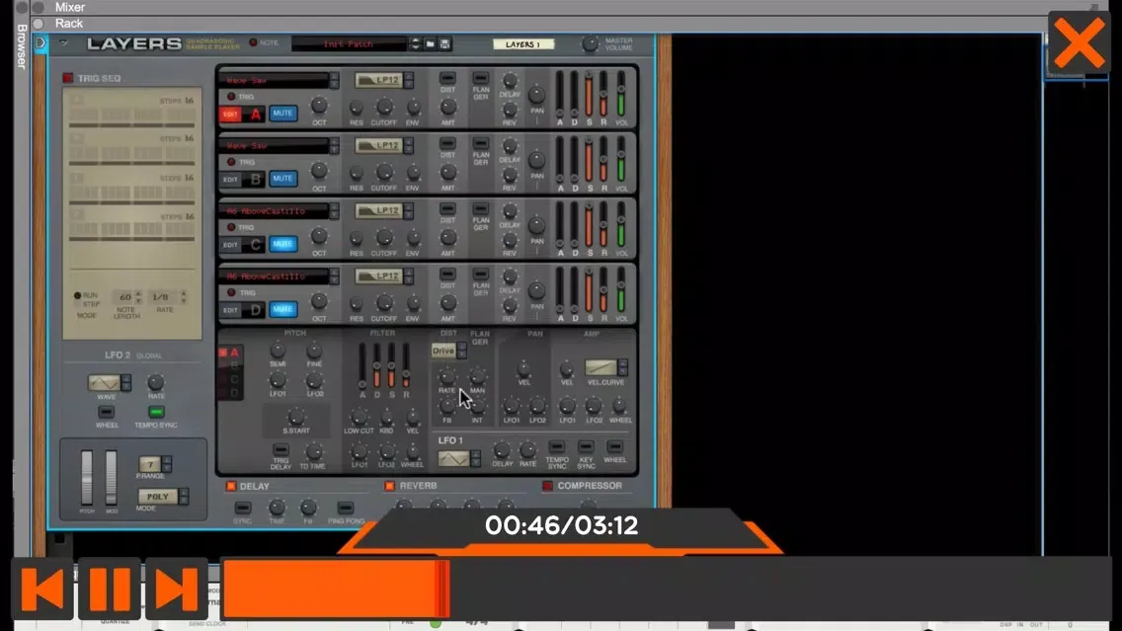1122x631 pixels.
Task: Mute layer C
Action: pyautogui.click(x=282, y=244)
